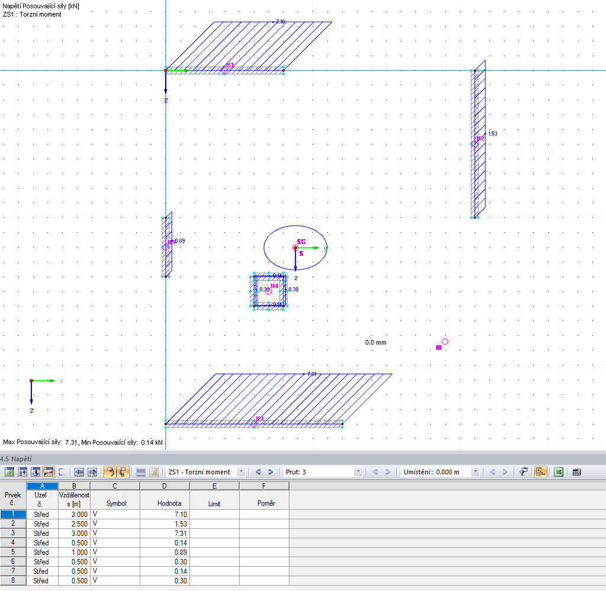Click the Hodnota value 0.89 cell
The height and width of the screenshot is (591, 606).
click(x=165, y=553)
